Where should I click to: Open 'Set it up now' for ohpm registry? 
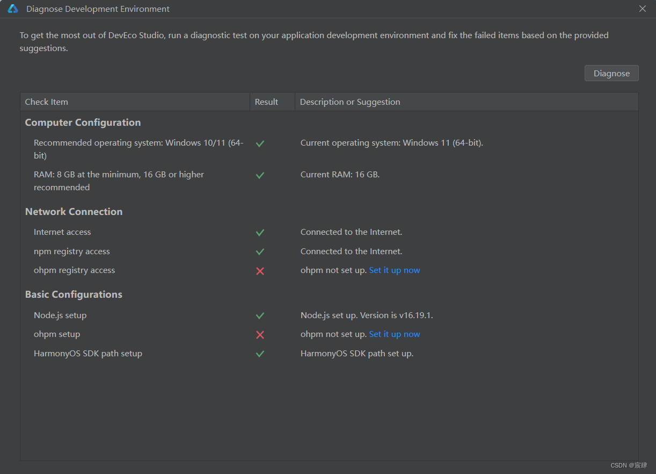coord(395,270)
